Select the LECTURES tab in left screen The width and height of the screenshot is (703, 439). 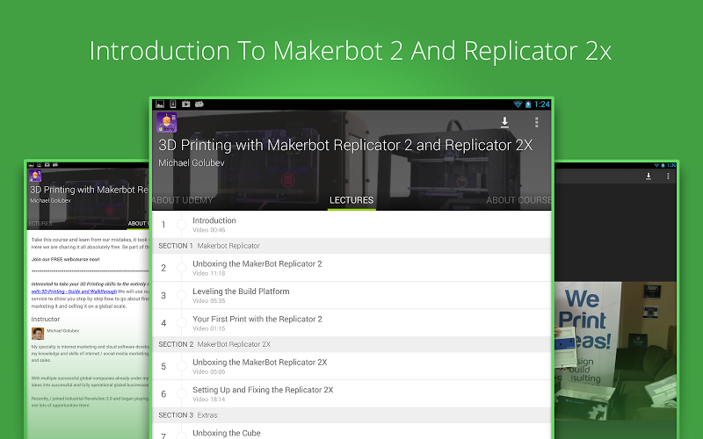[x=40, y=223]
